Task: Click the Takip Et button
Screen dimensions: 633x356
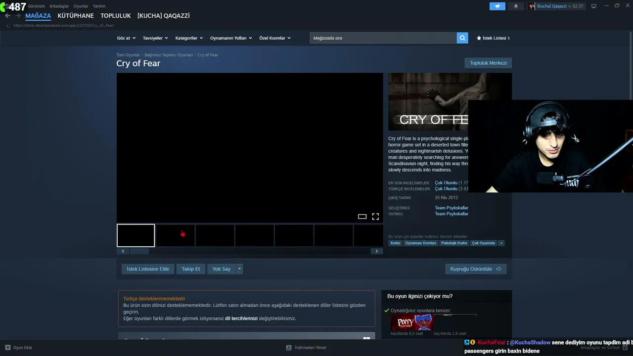Action: 191,269
